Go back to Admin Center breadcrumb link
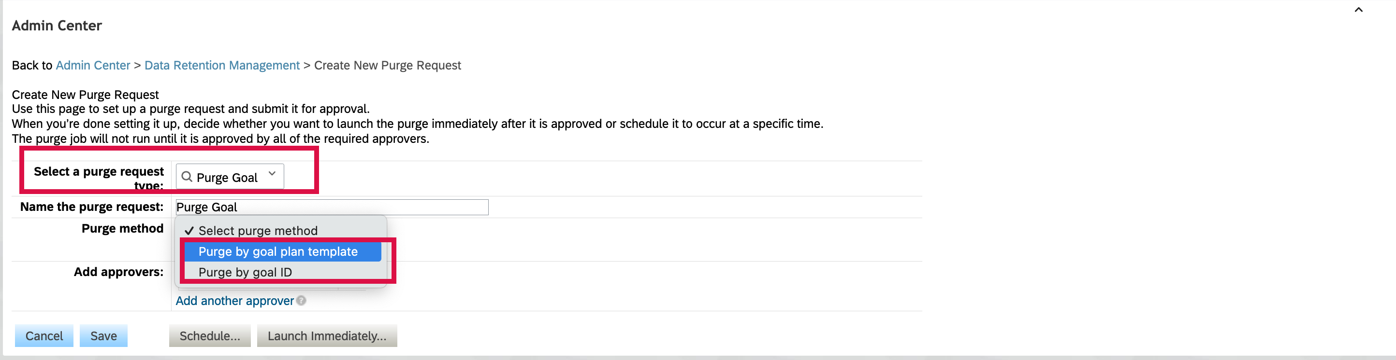The height and width of the screenshot is (360, 1396). click(x=93, y=66)
